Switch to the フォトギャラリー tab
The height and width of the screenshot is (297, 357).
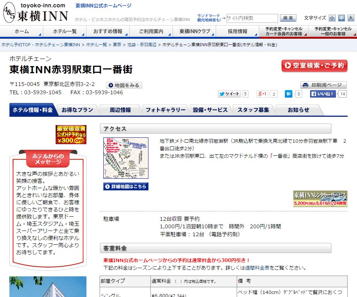[x=165, y=110]
